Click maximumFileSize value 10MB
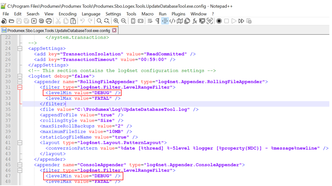The width and height of the screenshot is (332, 186). pos(116,131)
